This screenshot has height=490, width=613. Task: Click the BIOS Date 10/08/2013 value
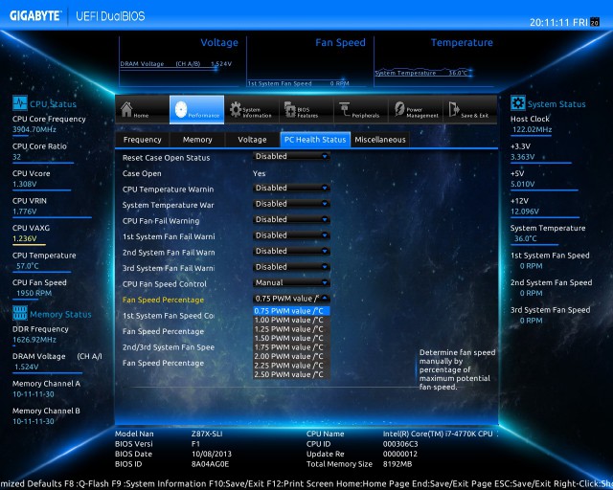pos(212,454)
